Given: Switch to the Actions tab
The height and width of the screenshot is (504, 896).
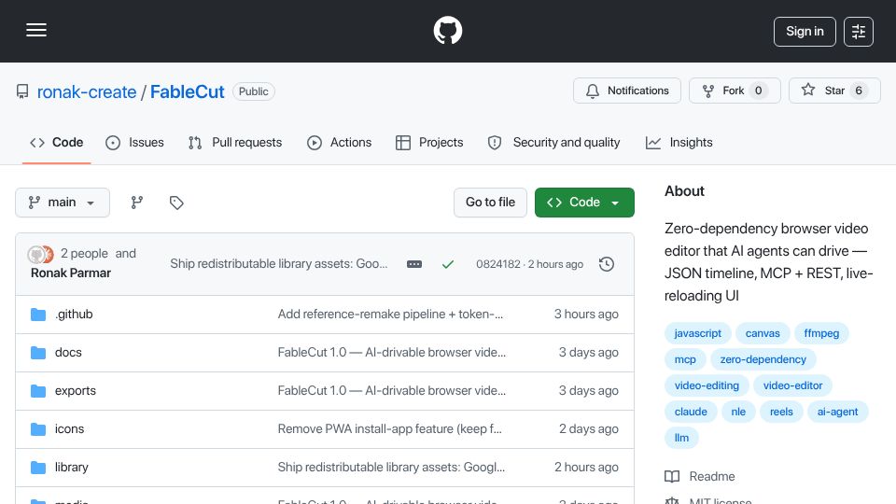Looking at the screenshot, I should click(x=340, y=142).
